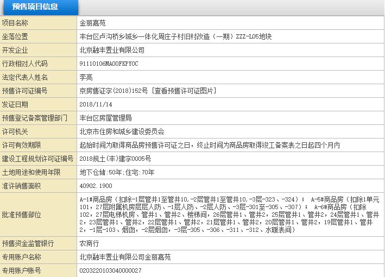Click the 准许销售面积 label

(21, 186)
